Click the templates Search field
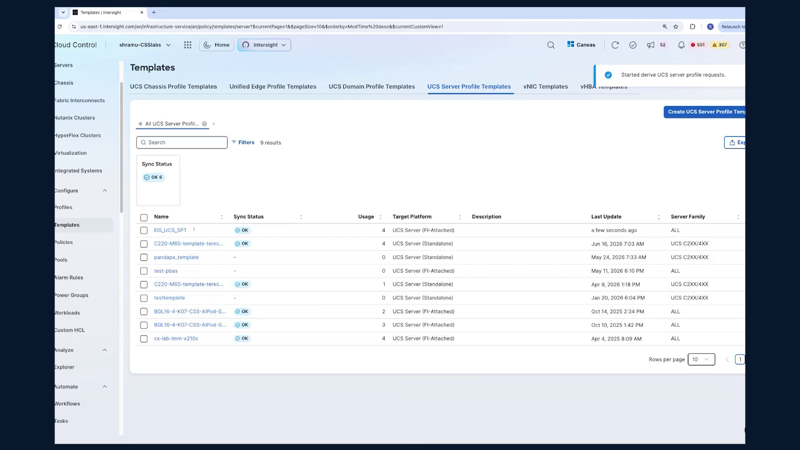 click(182, 142)
